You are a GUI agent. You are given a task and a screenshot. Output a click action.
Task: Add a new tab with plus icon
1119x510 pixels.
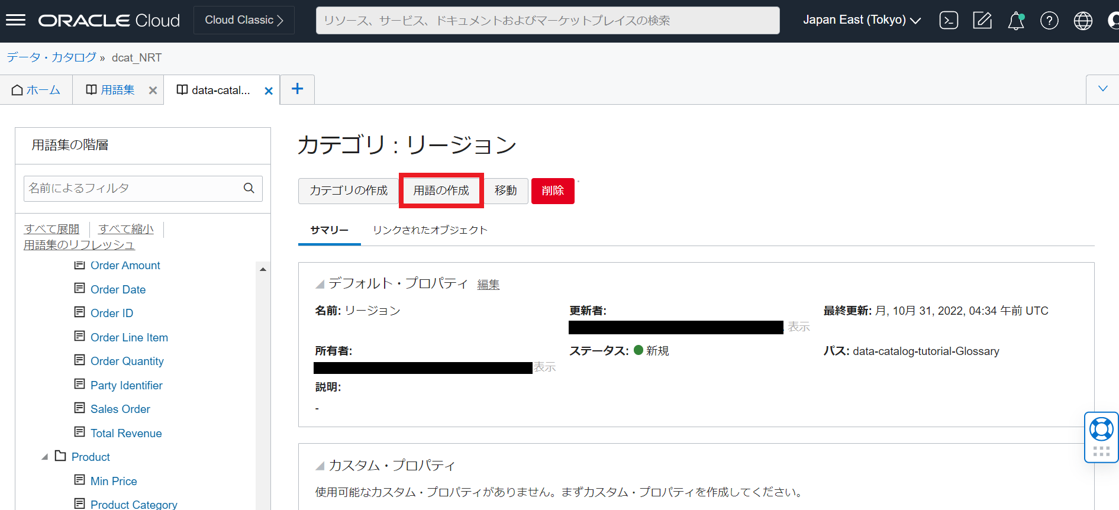click(297, 89)
